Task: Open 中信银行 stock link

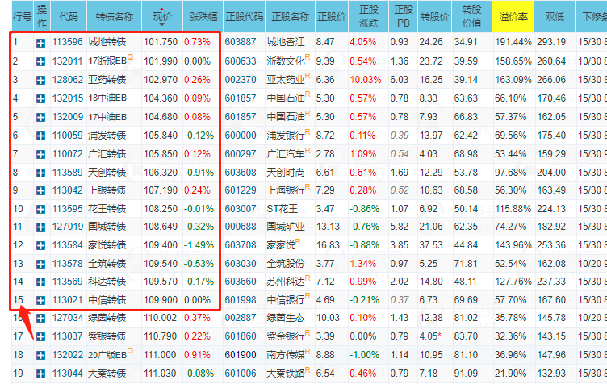Action: pos(286,300)
